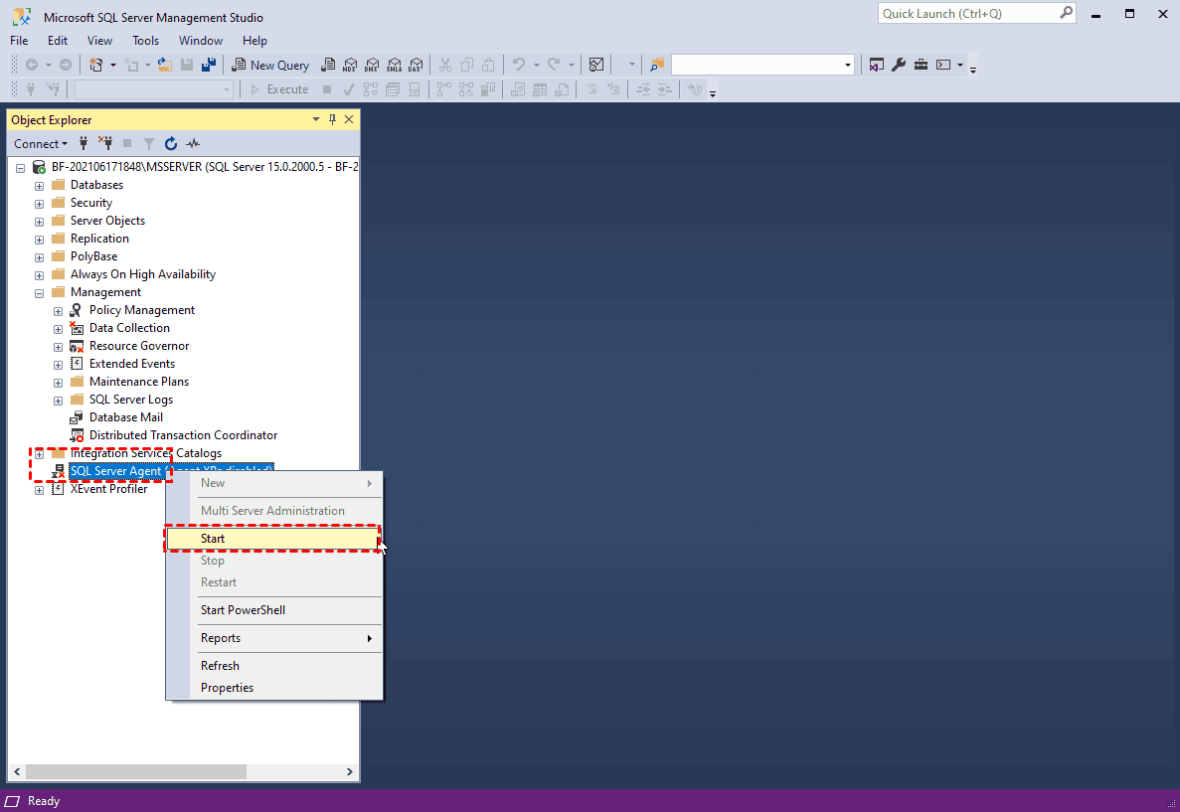1180x812 pixels.
Task: Expand the Security folder
Action: click(39, 204)
